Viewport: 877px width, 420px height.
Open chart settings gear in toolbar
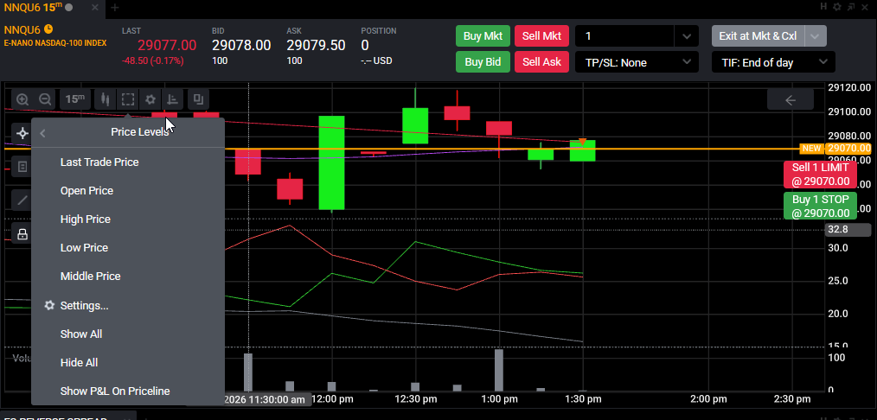pos(150,99)
